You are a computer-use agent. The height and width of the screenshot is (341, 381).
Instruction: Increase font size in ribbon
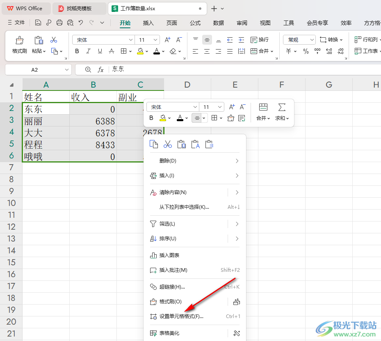(167, 40)
